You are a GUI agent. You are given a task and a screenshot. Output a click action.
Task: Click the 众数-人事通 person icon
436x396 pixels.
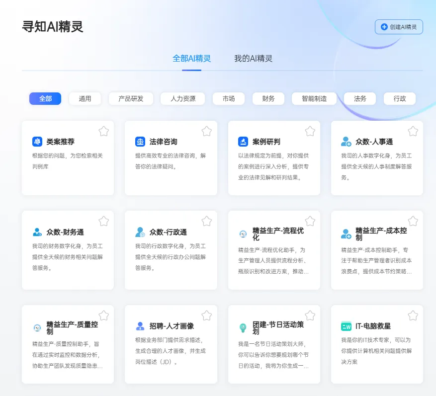[346, 142]
